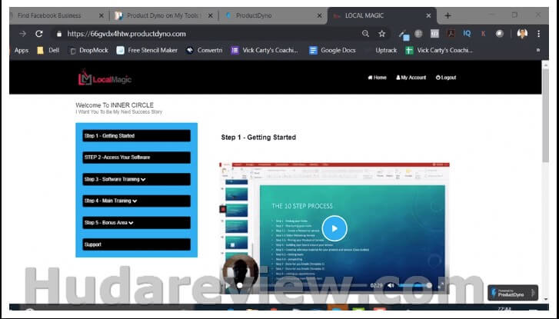The image size is (559, 319).
Task: Open Chrome's three-dot menu
Action: pos(539,34)
